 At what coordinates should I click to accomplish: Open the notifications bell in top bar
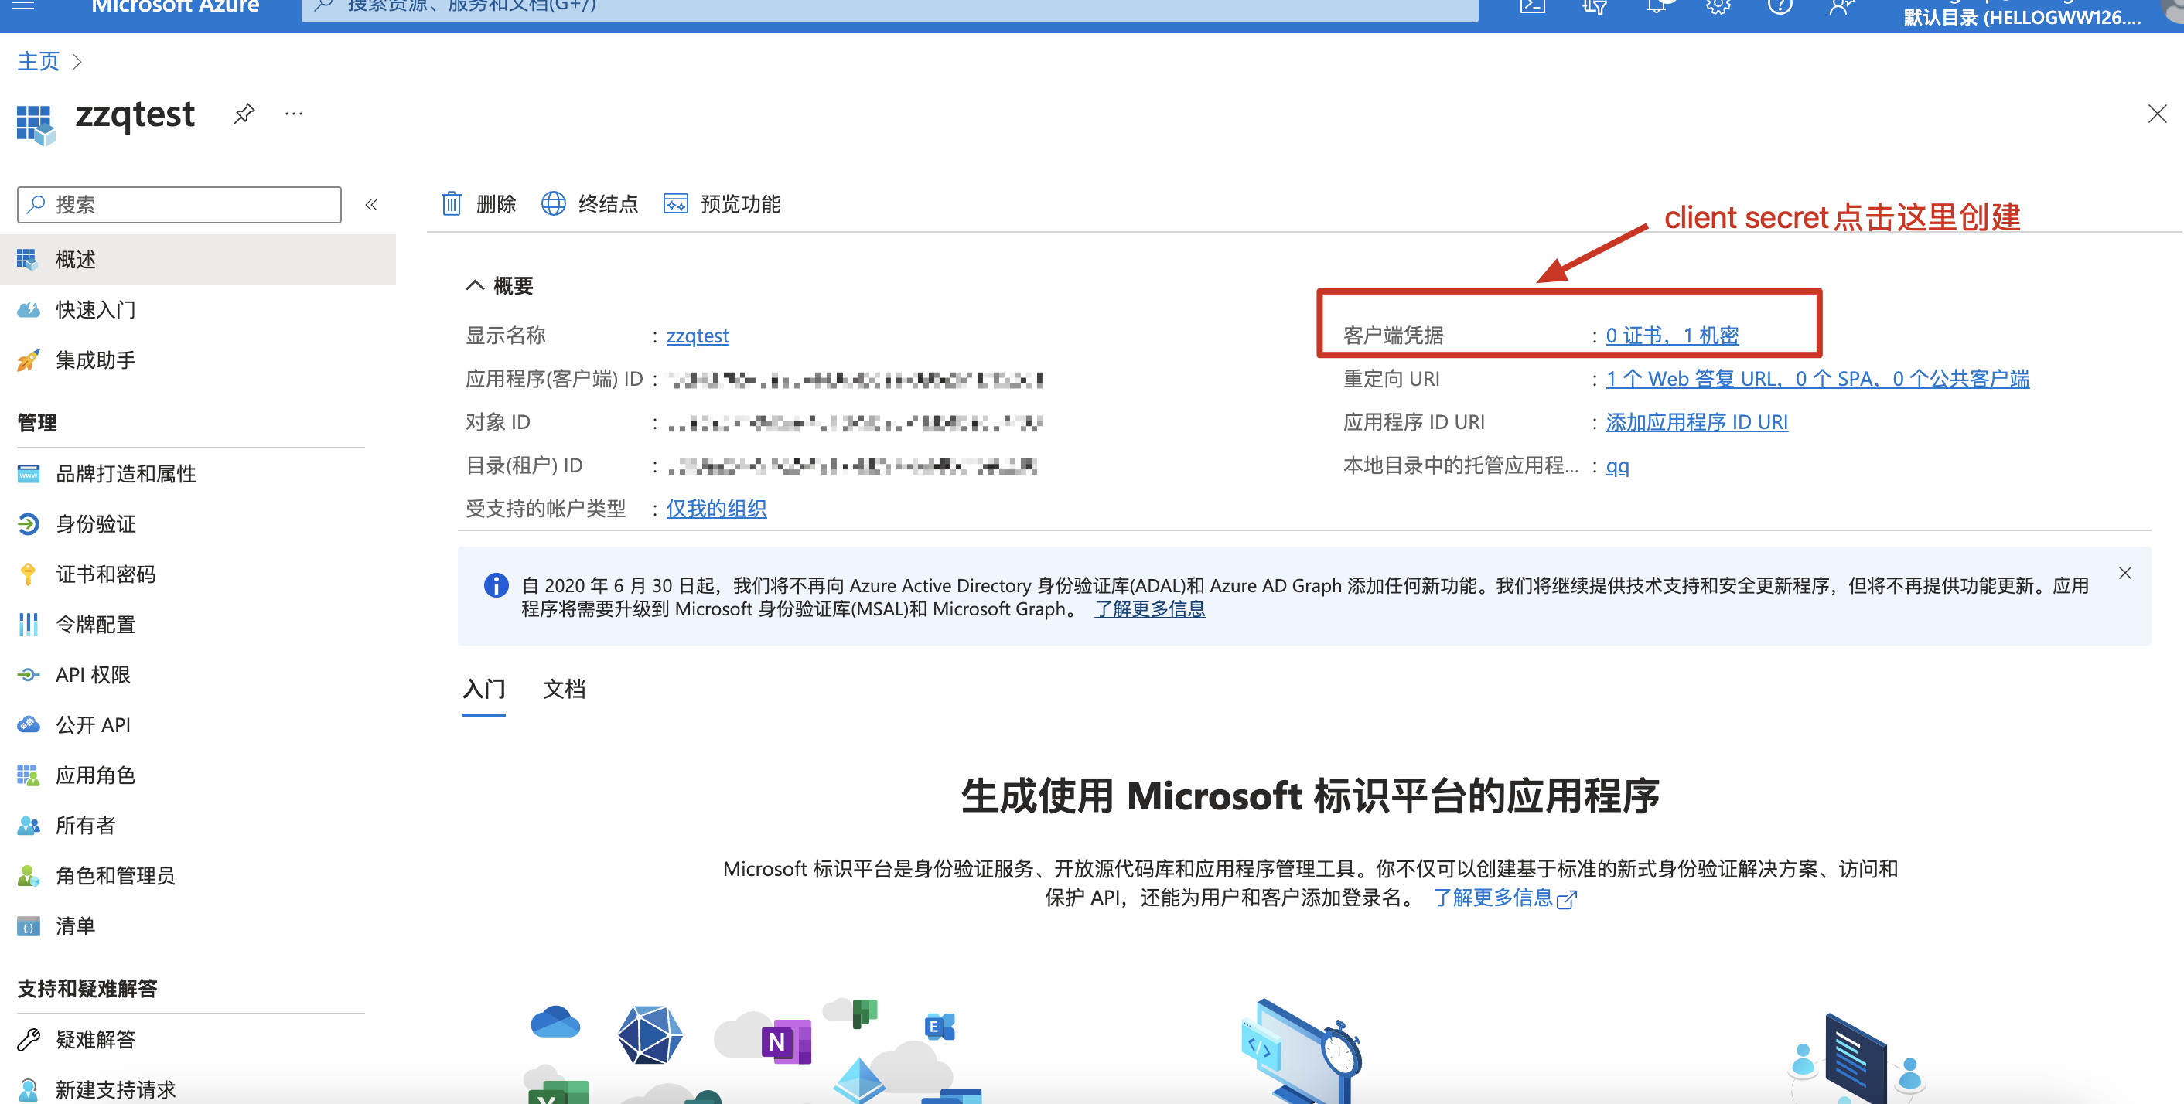pyautogui.click(x=1656, y=6)
